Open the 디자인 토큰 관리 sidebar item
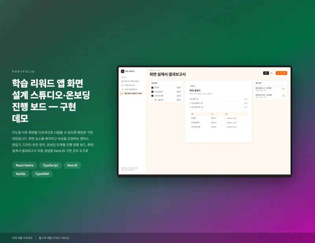 tap(132, 85)
